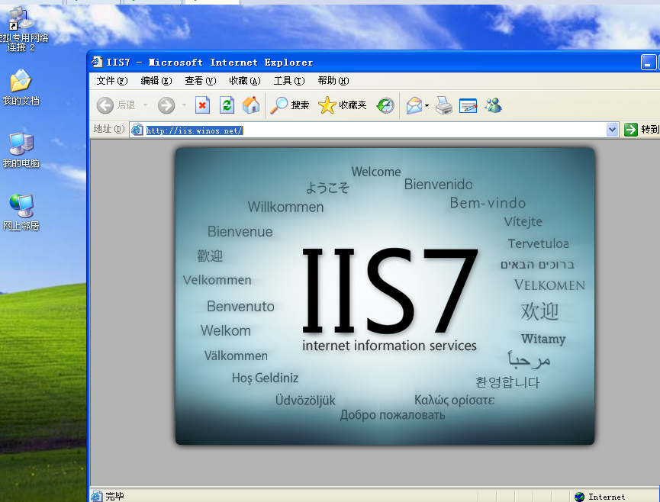660x502 pixels.
Task: Open the 查看(V) menu
Action: pos(201,81)
